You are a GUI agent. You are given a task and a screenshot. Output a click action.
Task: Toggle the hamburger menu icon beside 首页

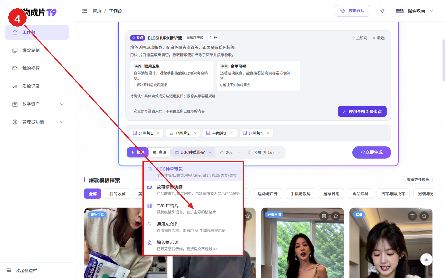click(85, 11)
